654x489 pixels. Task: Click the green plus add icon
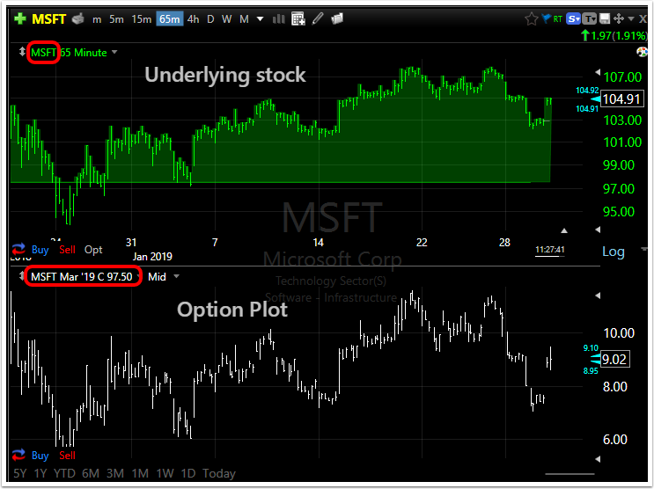pos(19,18)
